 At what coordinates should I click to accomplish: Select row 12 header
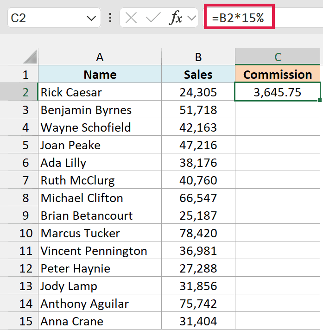19,268
